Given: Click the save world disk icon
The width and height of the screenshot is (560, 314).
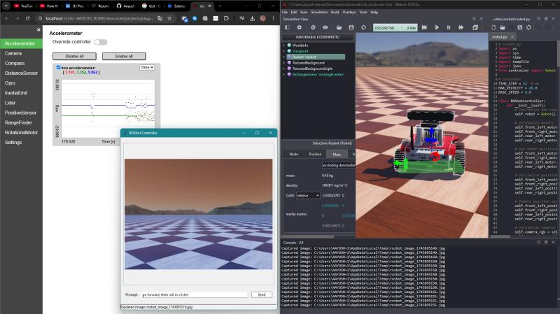Looking at the screenshot, I should pyautogui.click(x=352, y=27).
